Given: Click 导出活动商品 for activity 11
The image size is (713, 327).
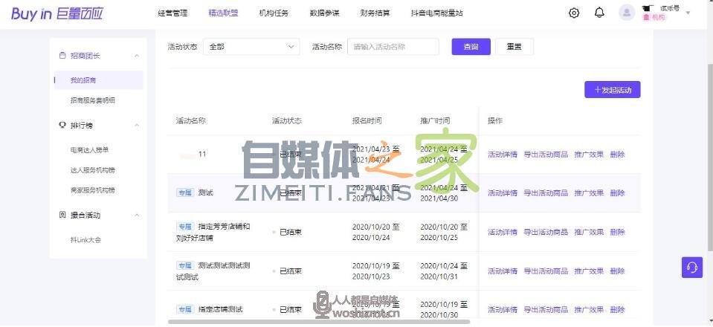Looking at the screenshot, I should (x=546, y=154).
